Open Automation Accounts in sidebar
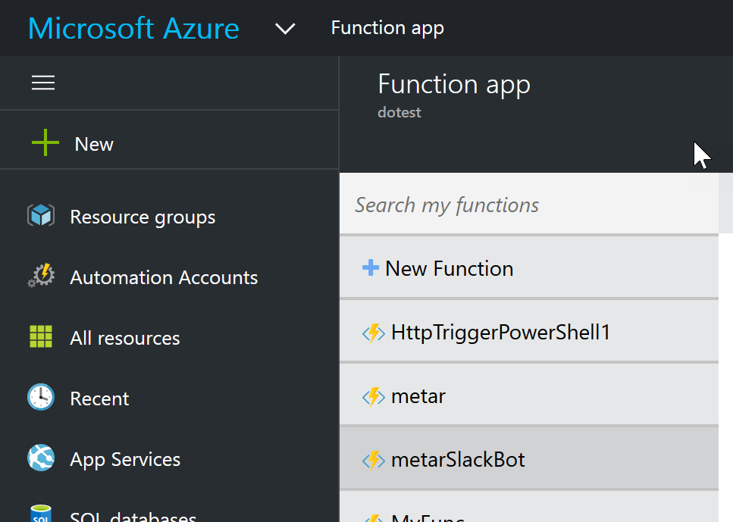 coord(164,277)
